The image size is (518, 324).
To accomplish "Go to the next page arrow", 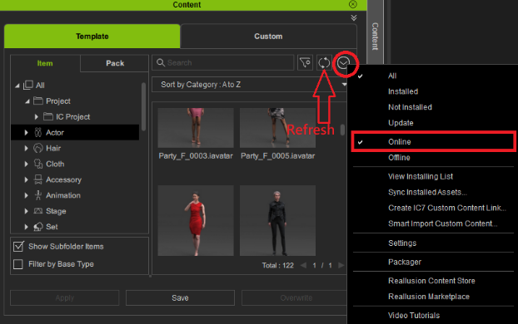I will [x=341, y=265].
